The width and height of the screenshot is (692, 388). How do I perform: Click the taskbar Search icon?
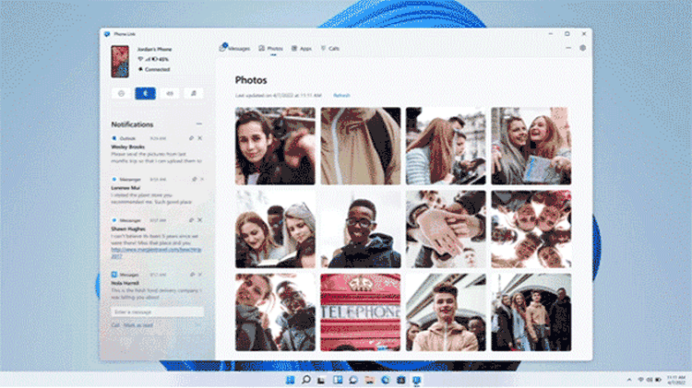coord(306,379)
